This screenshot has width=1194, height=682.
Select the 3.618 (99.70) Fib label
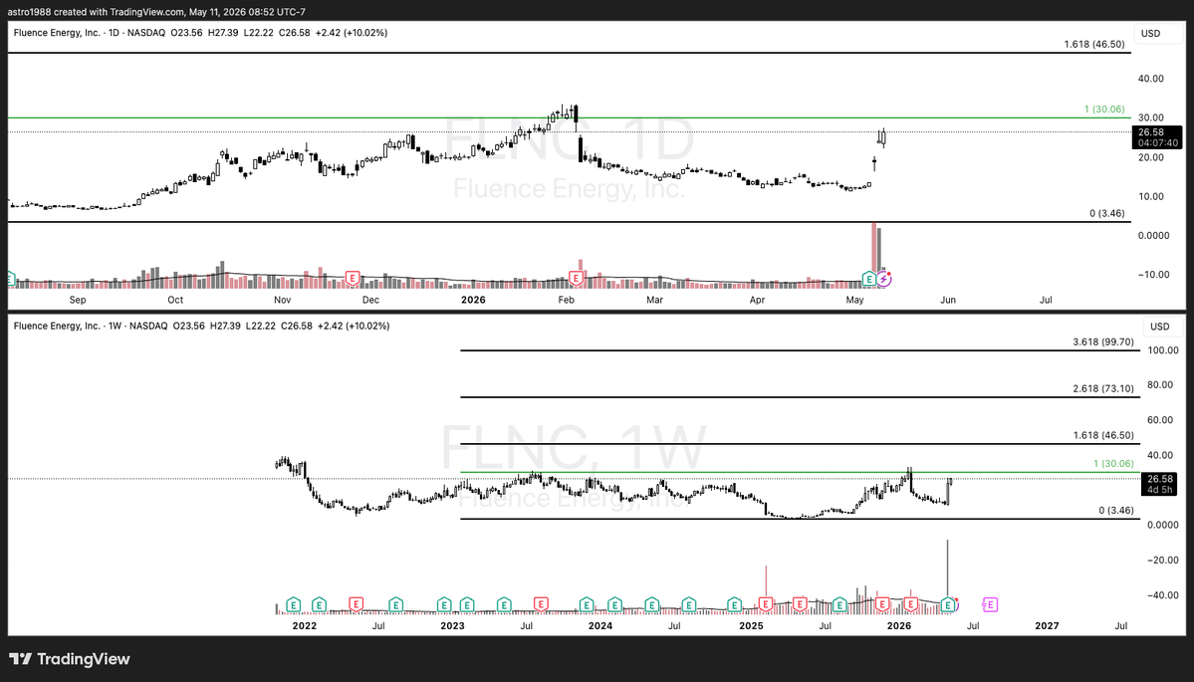1103,341
